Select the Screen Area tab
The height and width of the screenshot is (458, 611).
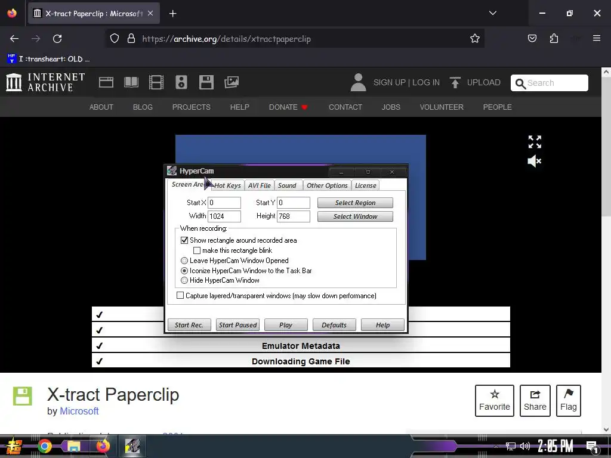(189, 185)
